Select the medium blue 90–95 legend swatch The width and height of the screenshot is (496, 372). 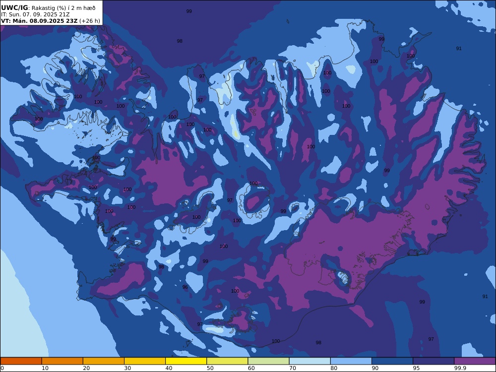[392, 361]
